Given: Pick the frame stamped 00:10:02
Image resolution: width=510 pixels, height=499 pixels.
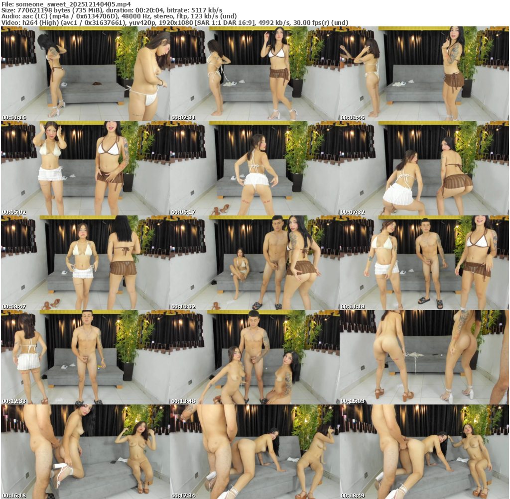Looking at the screenshot, I should (x=255, y=263).
